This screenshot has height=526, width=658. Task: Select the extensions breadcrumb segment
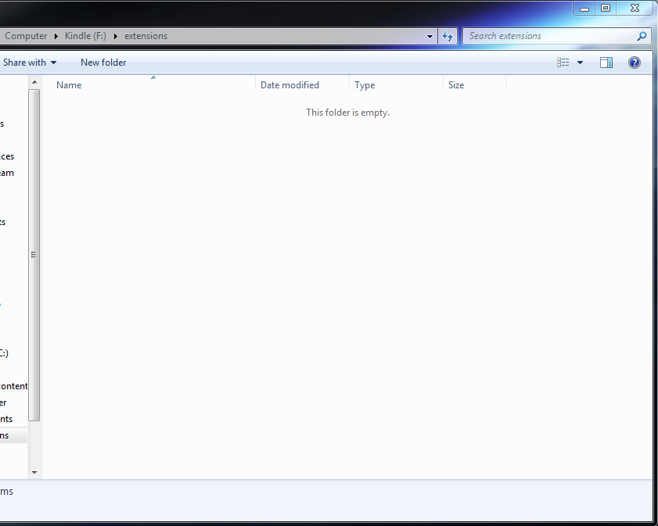pyautogui.click(x=146, y=36)
